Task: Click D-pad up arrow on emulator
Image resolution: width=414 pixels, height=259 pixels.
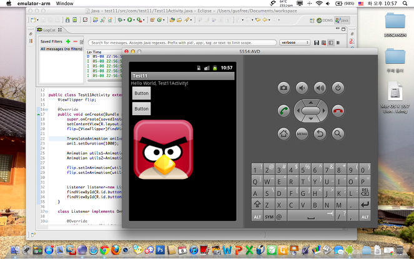Action: point(311,103)
